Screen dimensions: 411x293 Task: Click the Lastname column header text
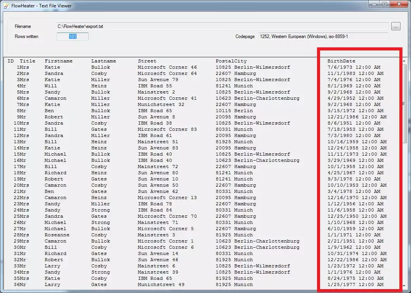click(103, 61)
